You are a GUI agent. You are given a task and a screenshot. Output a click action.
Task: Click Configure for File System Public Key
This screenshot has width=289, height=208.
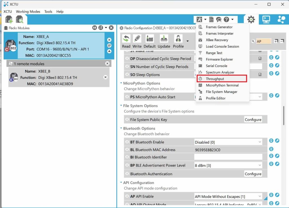(x=253, y=120)
